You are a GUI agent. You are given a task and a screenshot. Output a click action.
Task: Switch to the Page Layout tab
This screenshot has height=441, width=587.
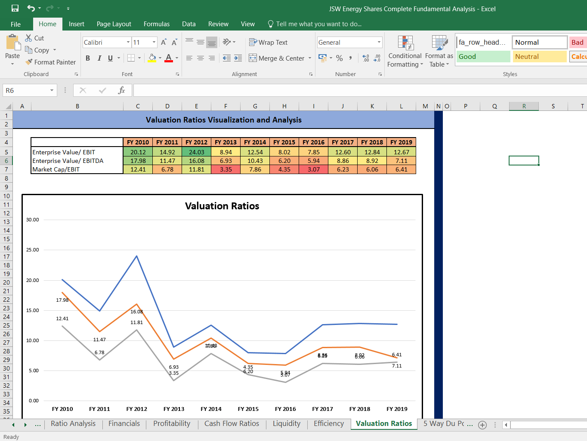[x=114, y=24]
